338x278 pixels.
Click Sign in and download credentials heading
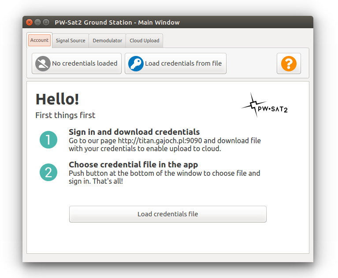pos(134,132)
